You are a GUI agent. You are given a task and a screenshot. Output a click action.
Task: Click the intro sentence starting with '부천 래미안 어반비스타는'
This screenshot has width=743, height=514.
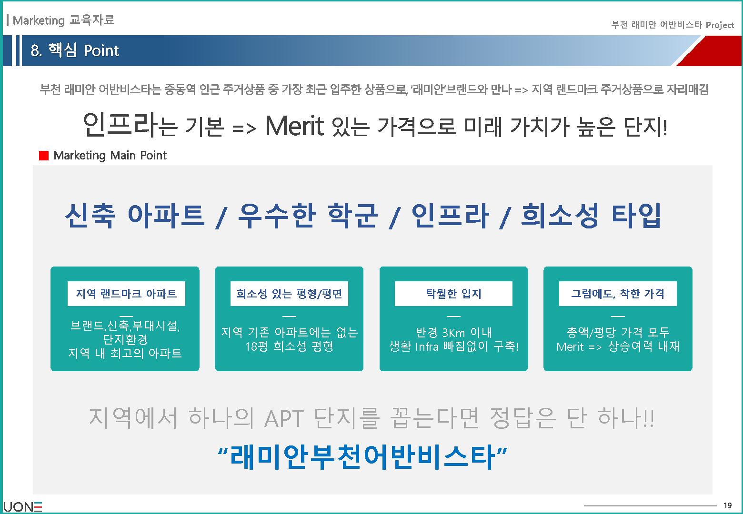[x=374, y=89]
